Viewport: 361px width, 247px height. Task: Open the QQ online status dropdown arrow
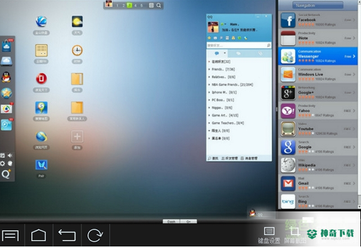tap(225, 24)
